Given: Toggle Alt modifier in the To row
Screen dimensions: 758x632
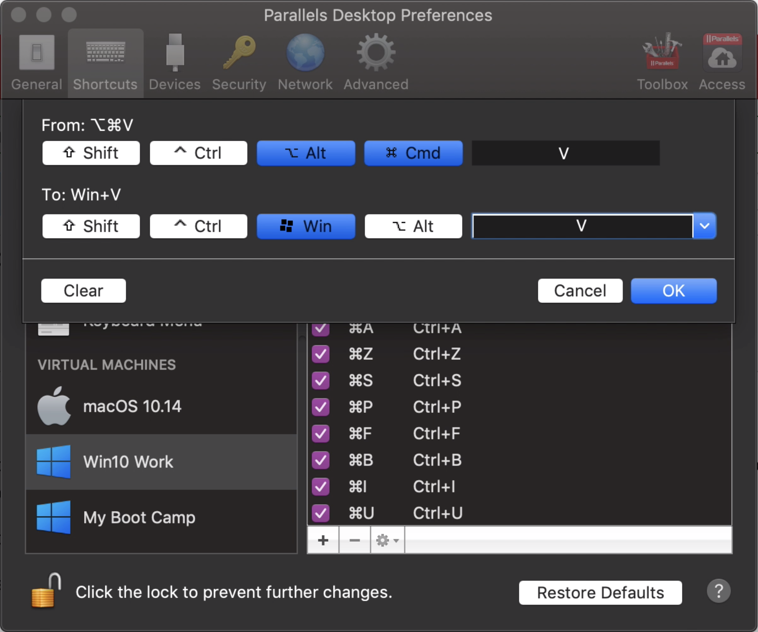Looking at the screenshot, I should [413, 226].
